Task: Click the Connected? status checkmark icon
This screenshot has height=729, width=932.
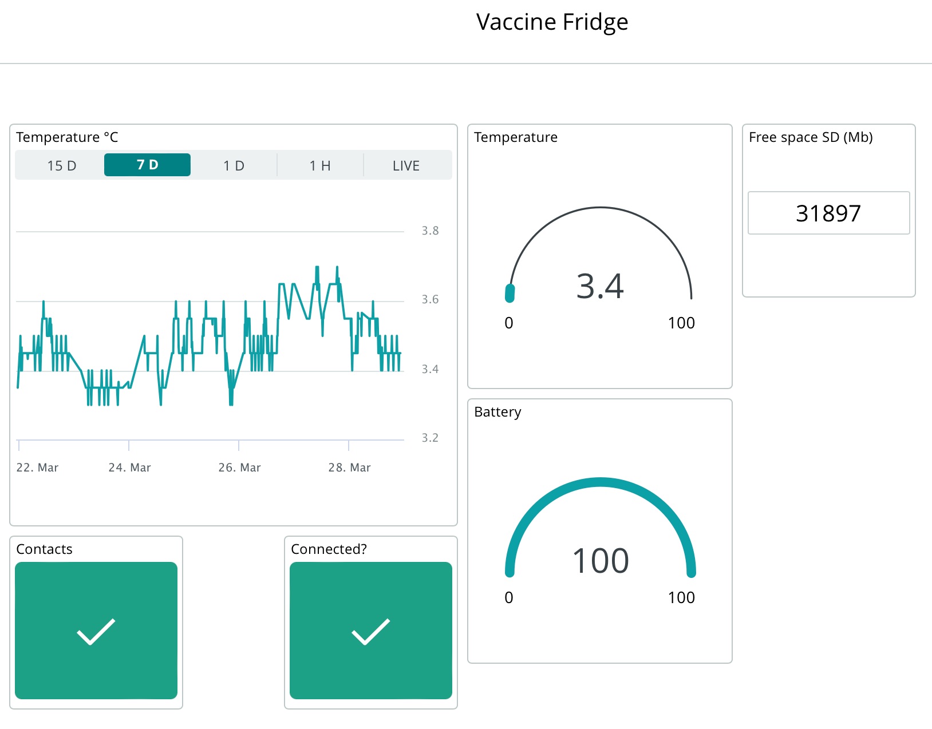Action: coord(370,631)
